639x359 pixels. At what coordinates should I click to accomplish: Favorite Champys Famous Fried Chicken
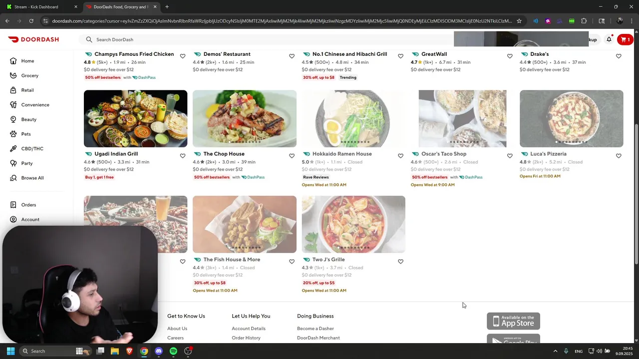183,56
